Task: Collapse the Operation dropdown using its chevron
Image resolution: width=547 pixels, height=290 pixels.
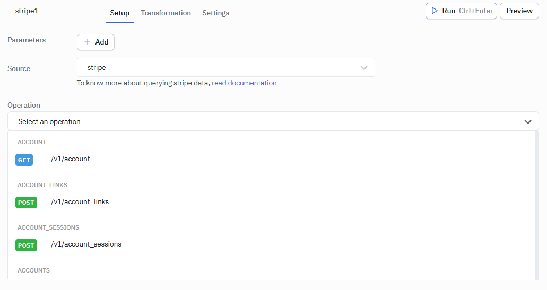Action: pyautogui.click(x=528, y=121)
